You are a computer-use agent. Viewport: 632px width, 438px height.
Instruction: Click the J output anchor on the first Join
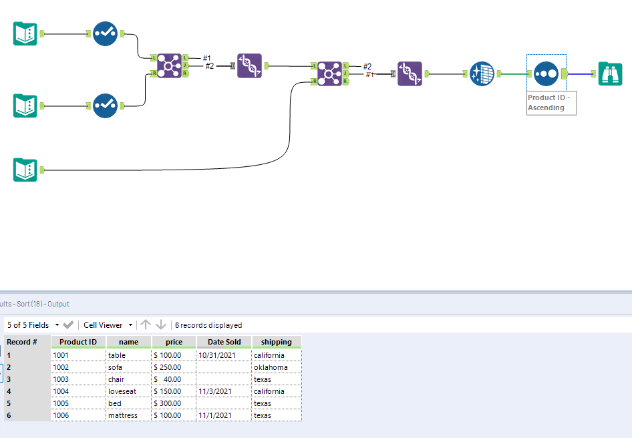(184, 67)
